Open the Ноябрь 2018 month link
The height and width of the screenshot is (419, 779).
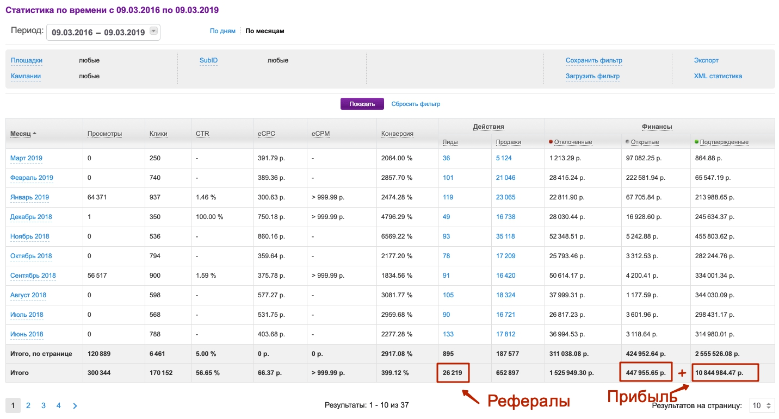click(30, 236)
